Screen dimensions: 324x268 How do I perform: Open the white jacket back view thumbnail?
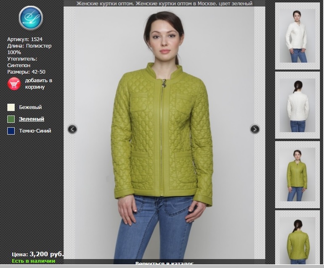pyautogui.click(x=297, y=105)
